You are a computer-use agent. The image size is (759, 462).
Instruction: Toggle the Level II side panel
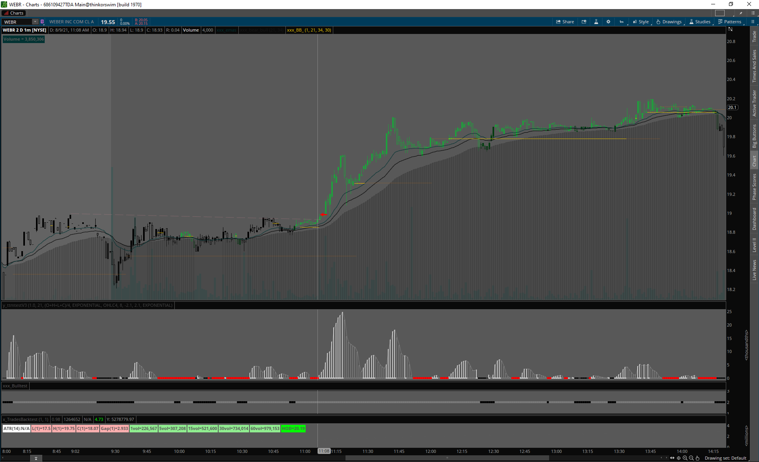point(754,245)
